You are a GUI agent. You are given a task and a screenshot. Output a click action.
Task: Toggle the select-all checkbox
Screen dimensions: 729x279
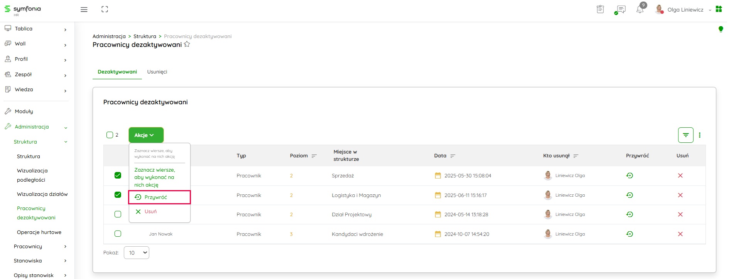110,135
